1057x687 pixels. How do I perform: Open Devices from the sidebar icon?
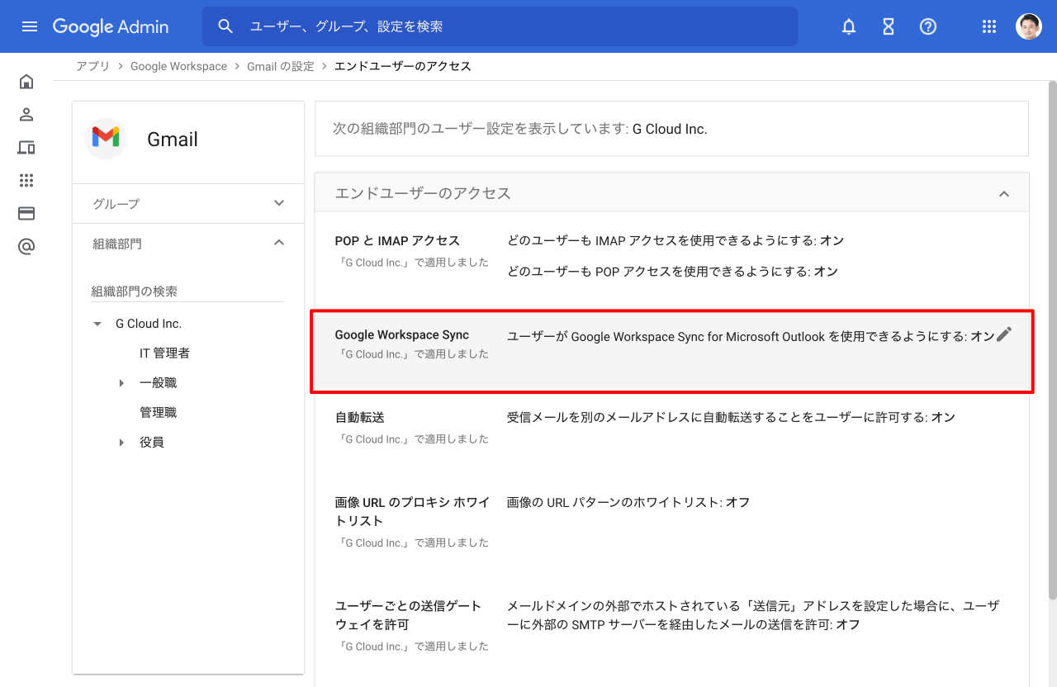[x=26, y=147]
